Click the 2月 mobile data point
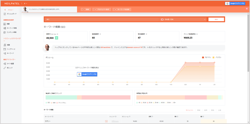The height and width of the screenshot is (124, 250). click(214, 62)
